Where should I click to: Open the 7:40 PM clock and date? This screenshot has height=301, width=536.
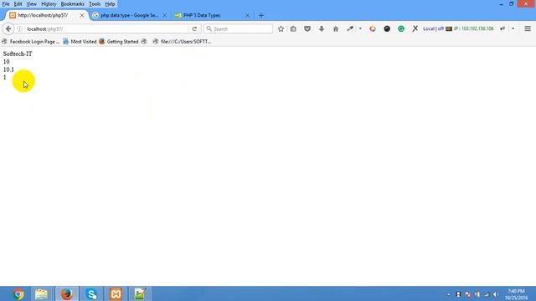(516, 294)
